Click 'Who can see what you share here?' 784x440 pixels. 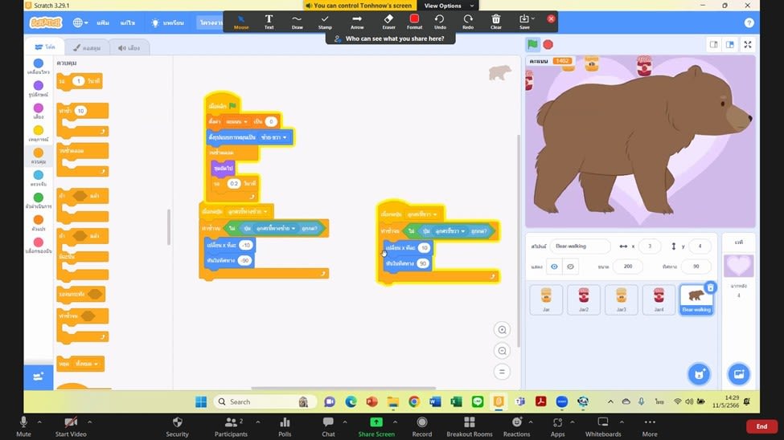click(x=390, y=39)
